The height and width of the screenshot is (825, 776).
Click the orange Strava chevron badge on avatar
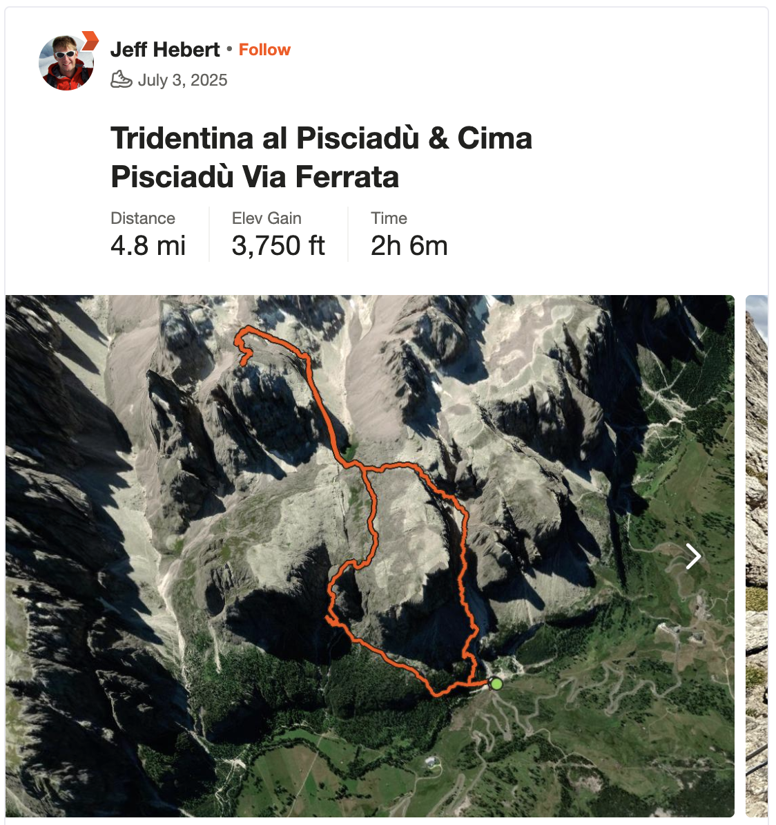(90, 41)
